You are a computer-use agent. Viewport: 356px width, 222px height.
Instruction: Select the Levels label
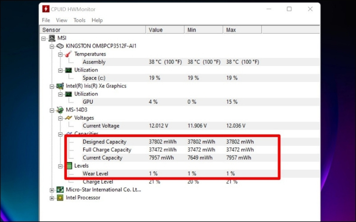[81, 166]
